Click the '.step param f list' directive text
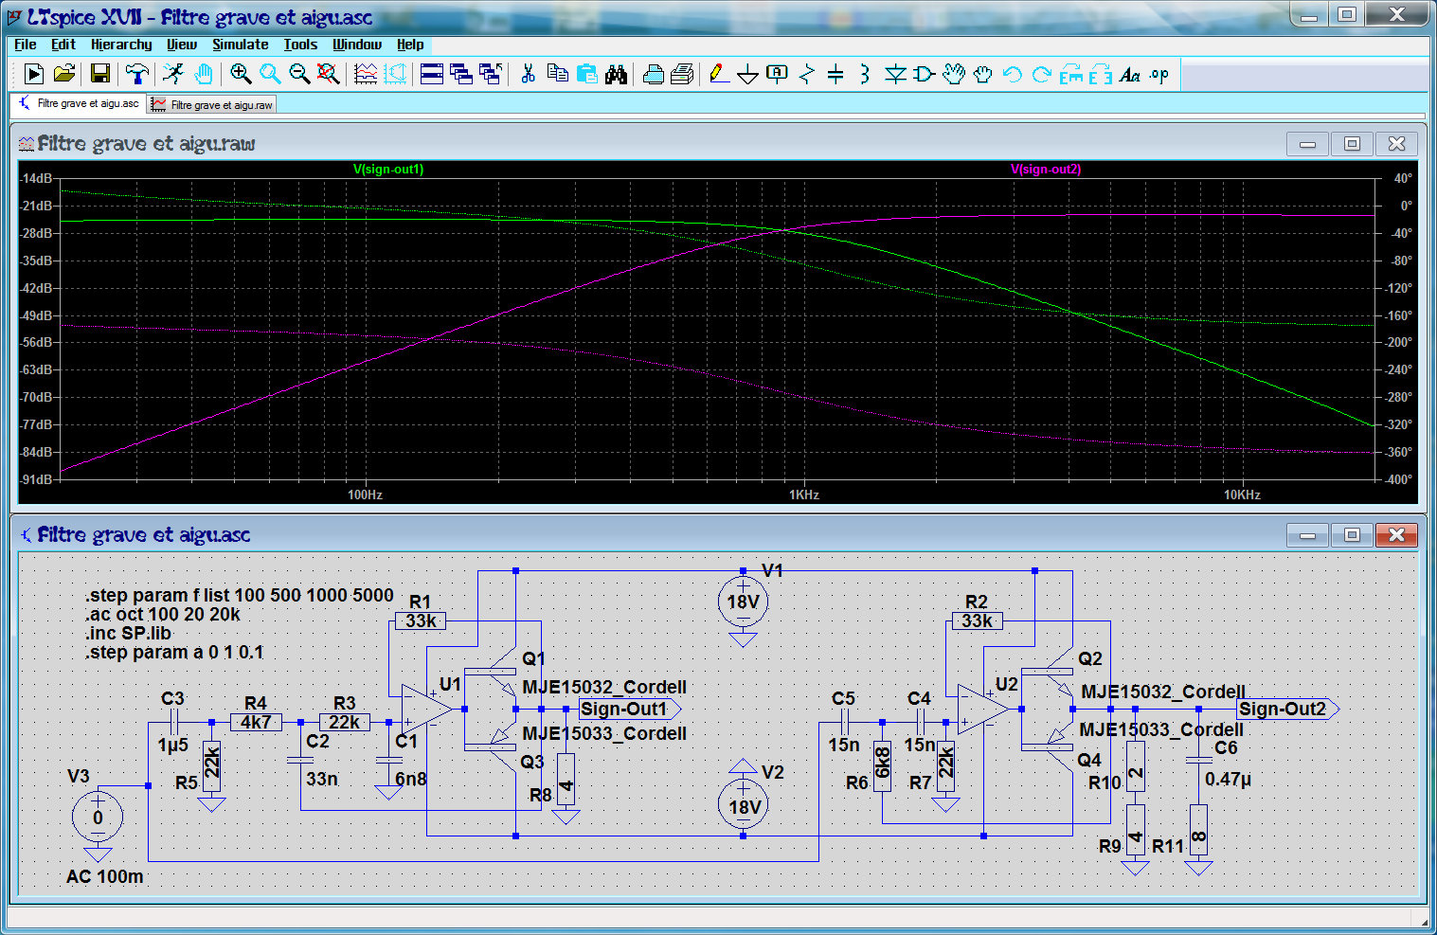The image size is (1437, 935). tap(240, 595)
